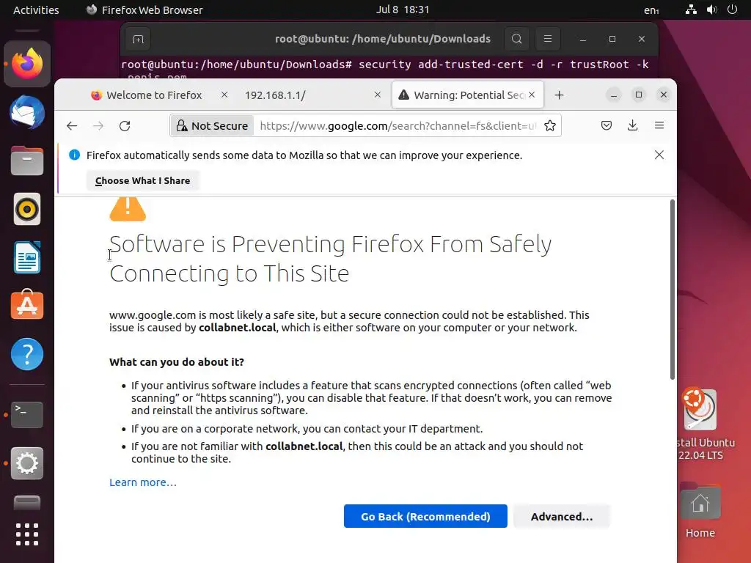This screenshot has height=563, width=751.
Task: Go back using the toolbar arrow
Action: [72, 126]
